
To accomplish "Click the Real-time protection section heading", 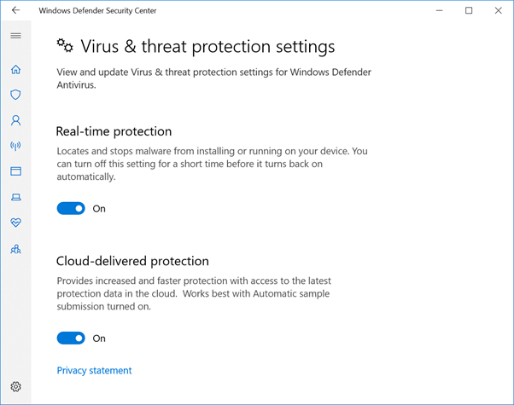I will click(114, 131).
